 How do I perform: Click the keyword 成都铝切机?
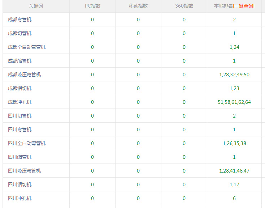(x=20, y=88)
